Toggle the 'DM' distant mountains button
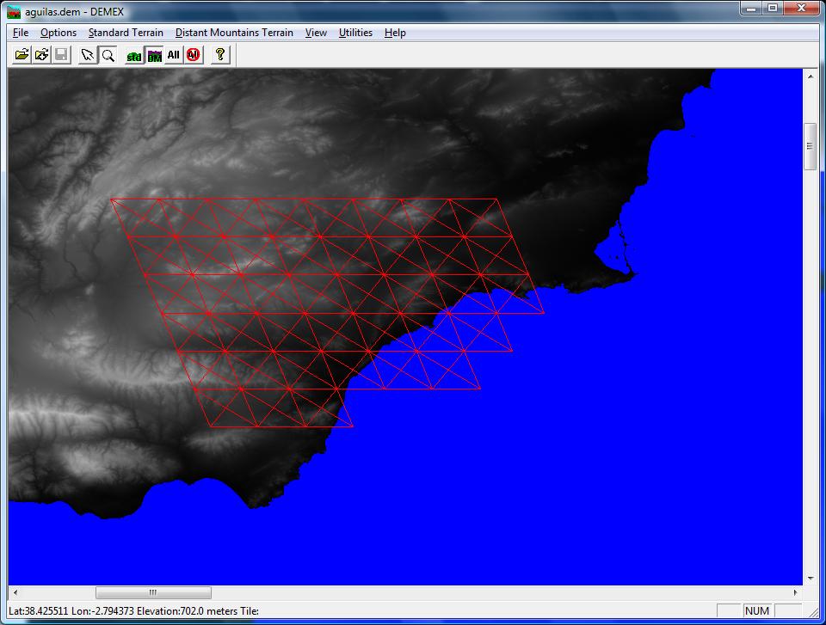826x625 pixels. tap(154, 55)
